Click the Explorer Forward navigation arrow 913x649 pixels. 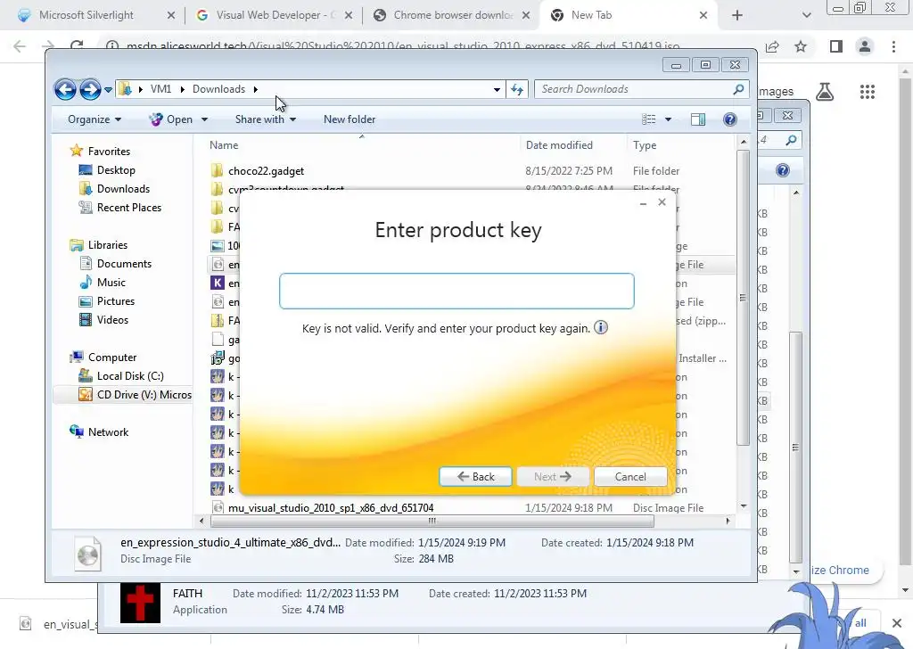point(90,90)
